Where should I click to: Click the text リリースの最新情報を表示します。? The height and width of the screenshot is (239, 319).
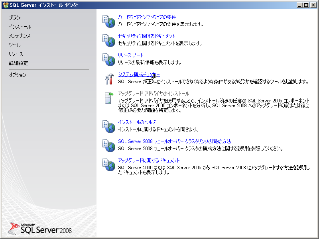click(x=150, y=63)
